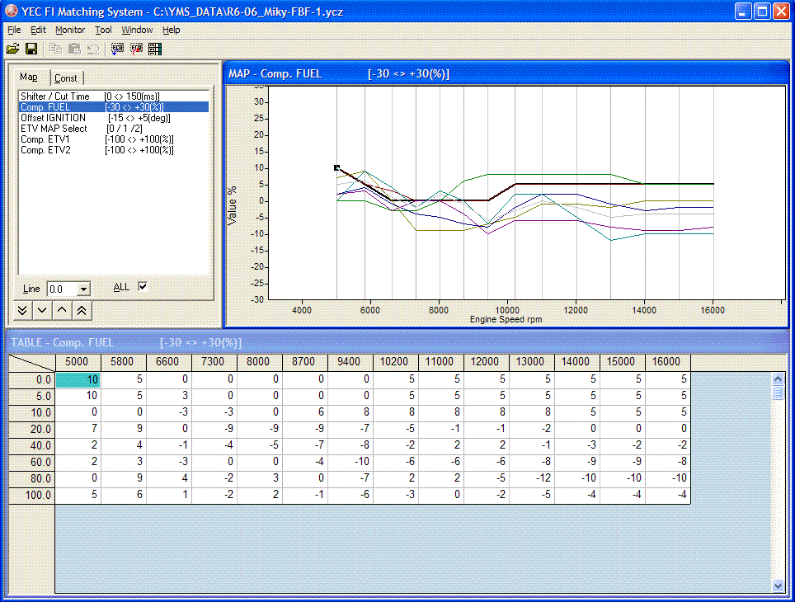Click the 100.0 row header
Image resolution: width=795 pixels, height=602 pixels.
[32, 495]
